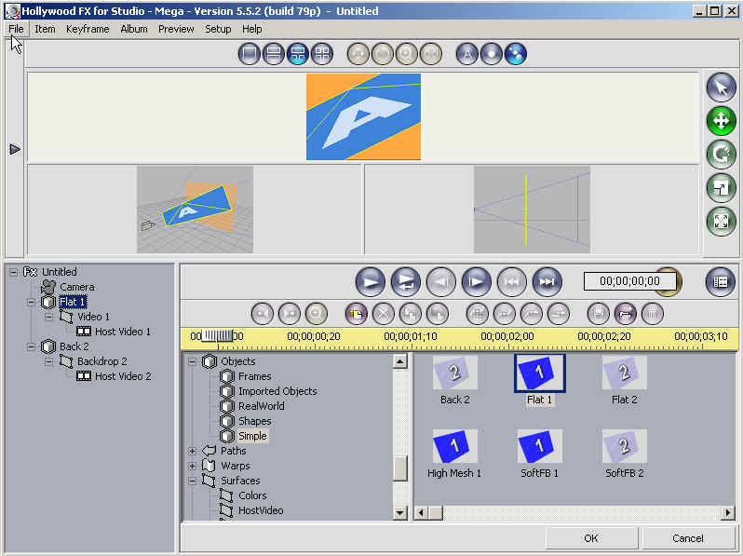This screenshot has height=556, width=743.
Task: Click the X delete keyframe button
Action: click(x=384, y=314)
